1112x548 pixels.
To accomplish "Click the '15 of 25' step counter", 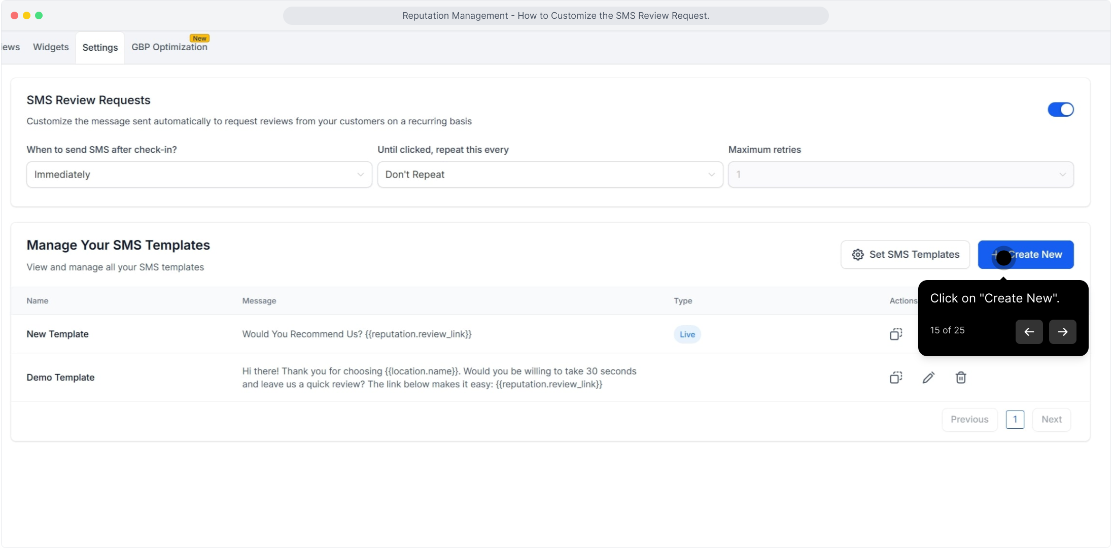I will coord(947,330).
